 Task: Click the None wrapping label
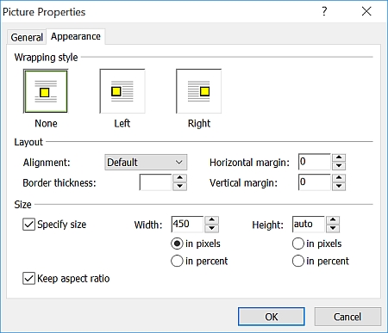[46, 123]
